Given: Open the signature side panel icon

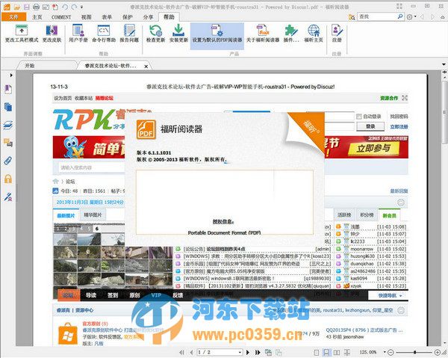Looking at the screenshot, I should click(8, 197).
